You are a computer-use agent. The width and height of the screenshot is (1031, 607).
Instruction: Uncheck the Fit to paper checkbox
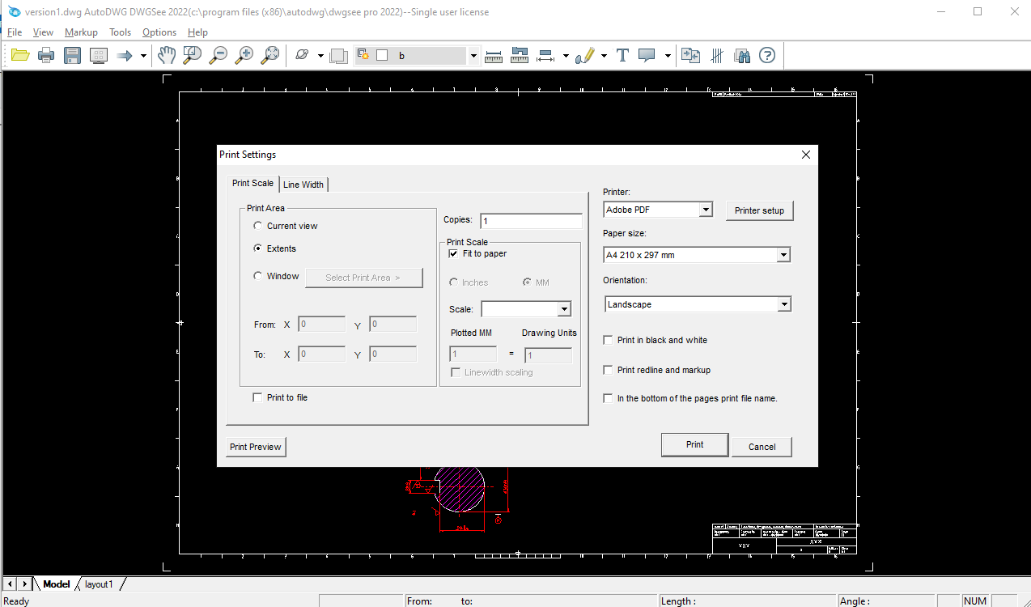[453, 253]
